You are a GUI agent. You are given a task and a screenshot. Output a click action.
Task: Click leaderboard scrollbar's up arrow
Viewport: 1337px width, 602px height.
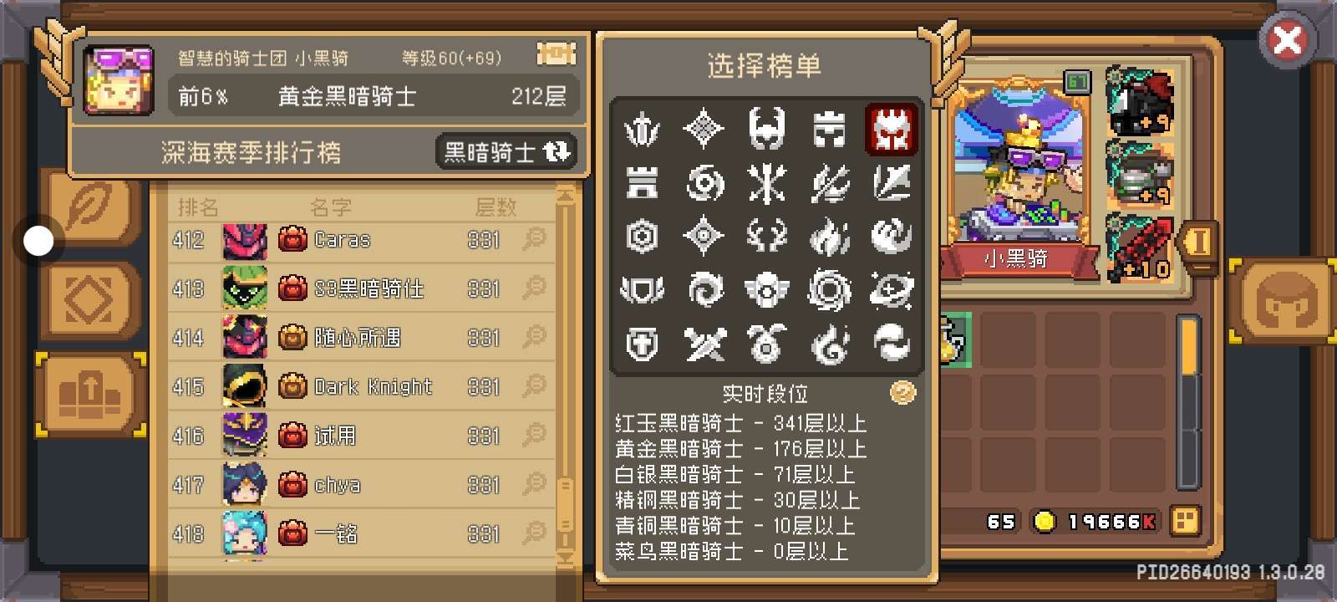click(x=565, y=196)
